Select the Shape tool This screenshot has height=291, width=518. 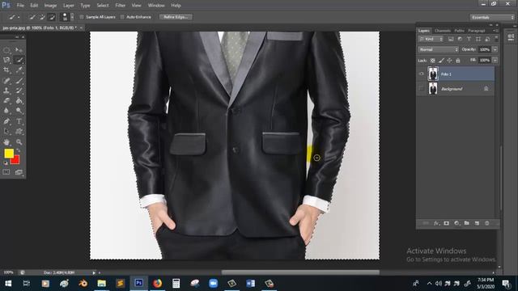(19, 132)
